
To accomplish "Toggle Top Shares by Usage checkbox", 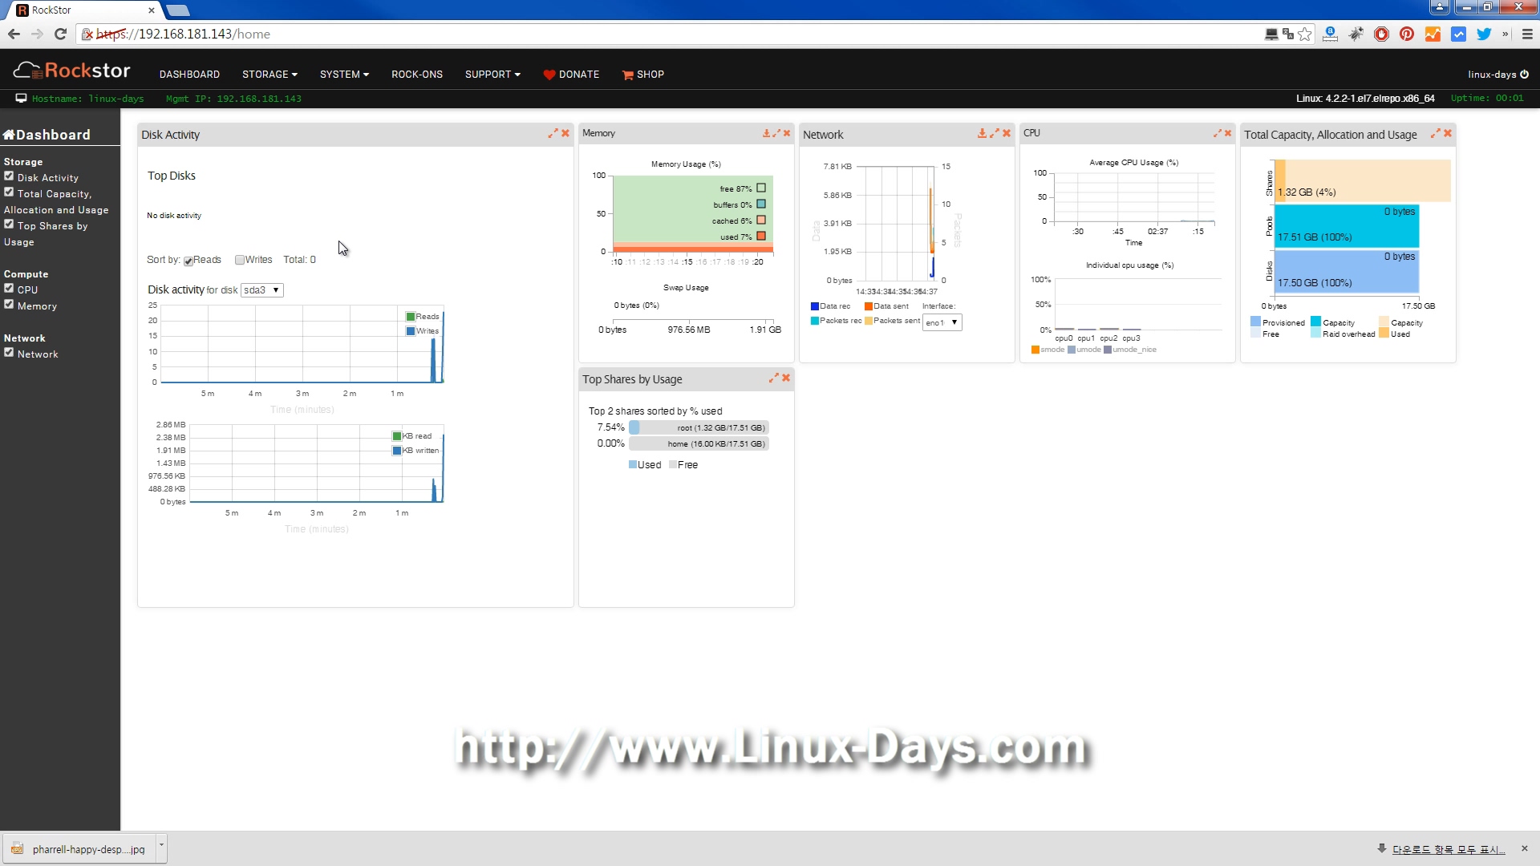I will click(x=9, y=224).
